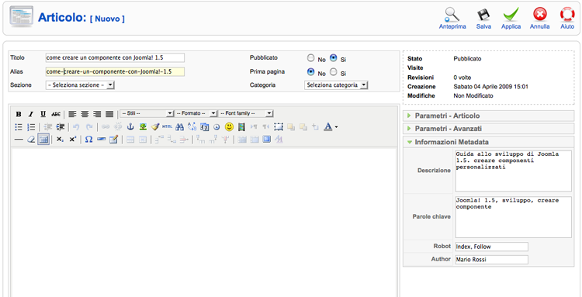Click the Anteprima preview button
This screenshot has width=582, height=297.
pyautogui.click(x=452, y=19)
